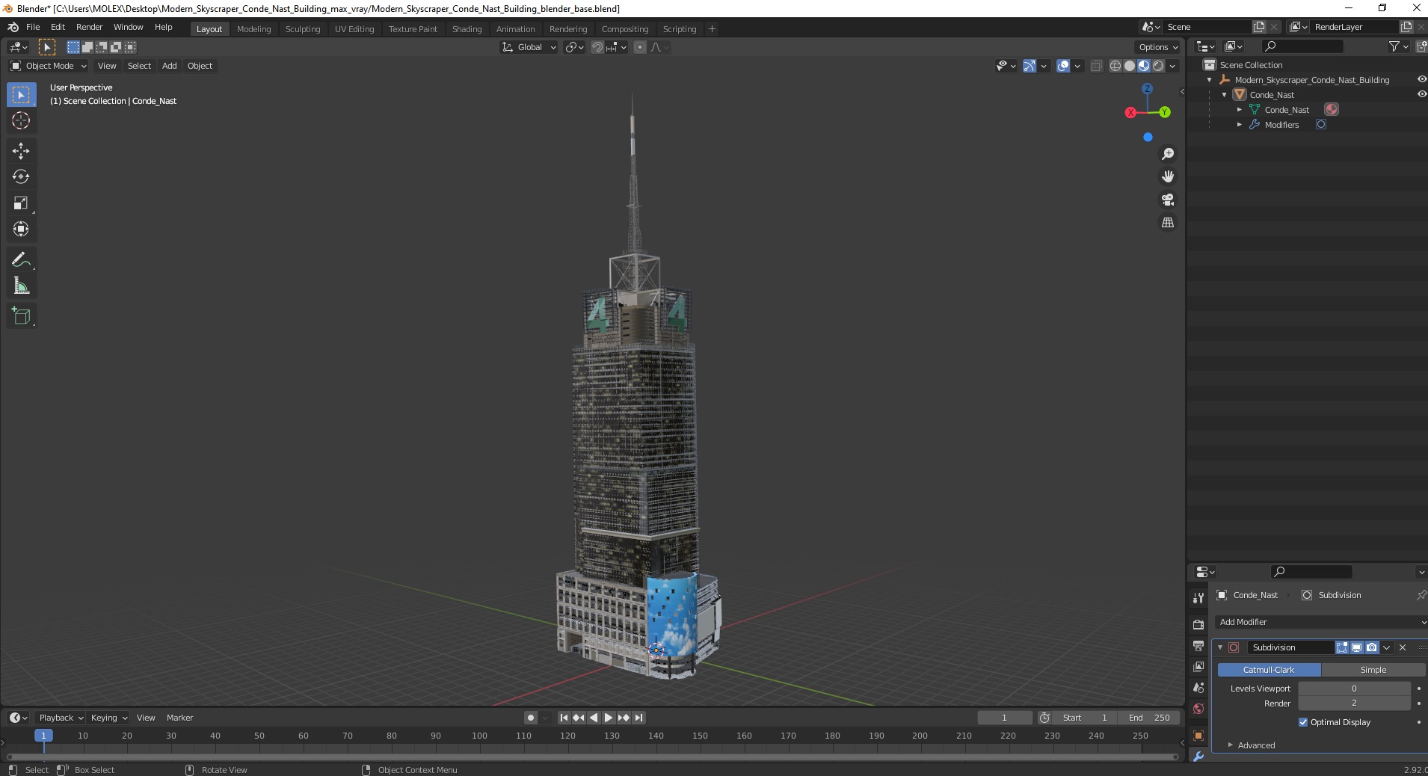Switch perspective/orthographic grid icon
This screenshot has height=776, width=1428.
tap(1168, 223)
